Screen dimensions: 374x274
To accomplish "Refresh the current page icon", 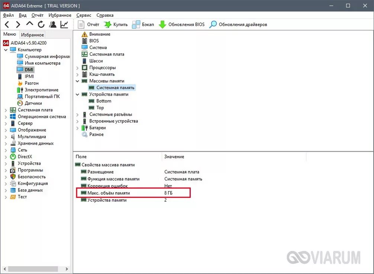I will coord(41,24).
